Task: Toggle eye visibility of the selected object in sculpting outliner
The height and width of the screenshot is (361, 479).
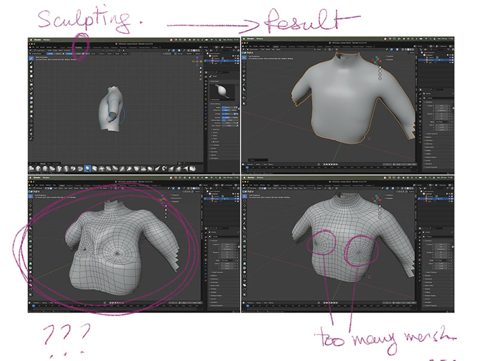Action: 234,60
